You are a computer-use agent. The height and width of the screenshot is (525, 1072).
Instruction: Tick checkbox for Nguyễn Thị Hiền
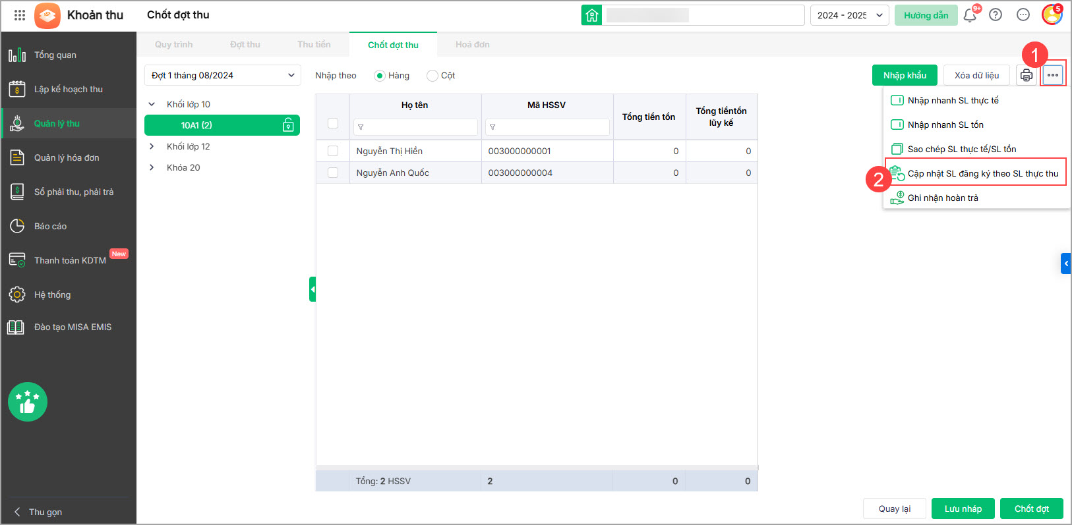(333, 151)
